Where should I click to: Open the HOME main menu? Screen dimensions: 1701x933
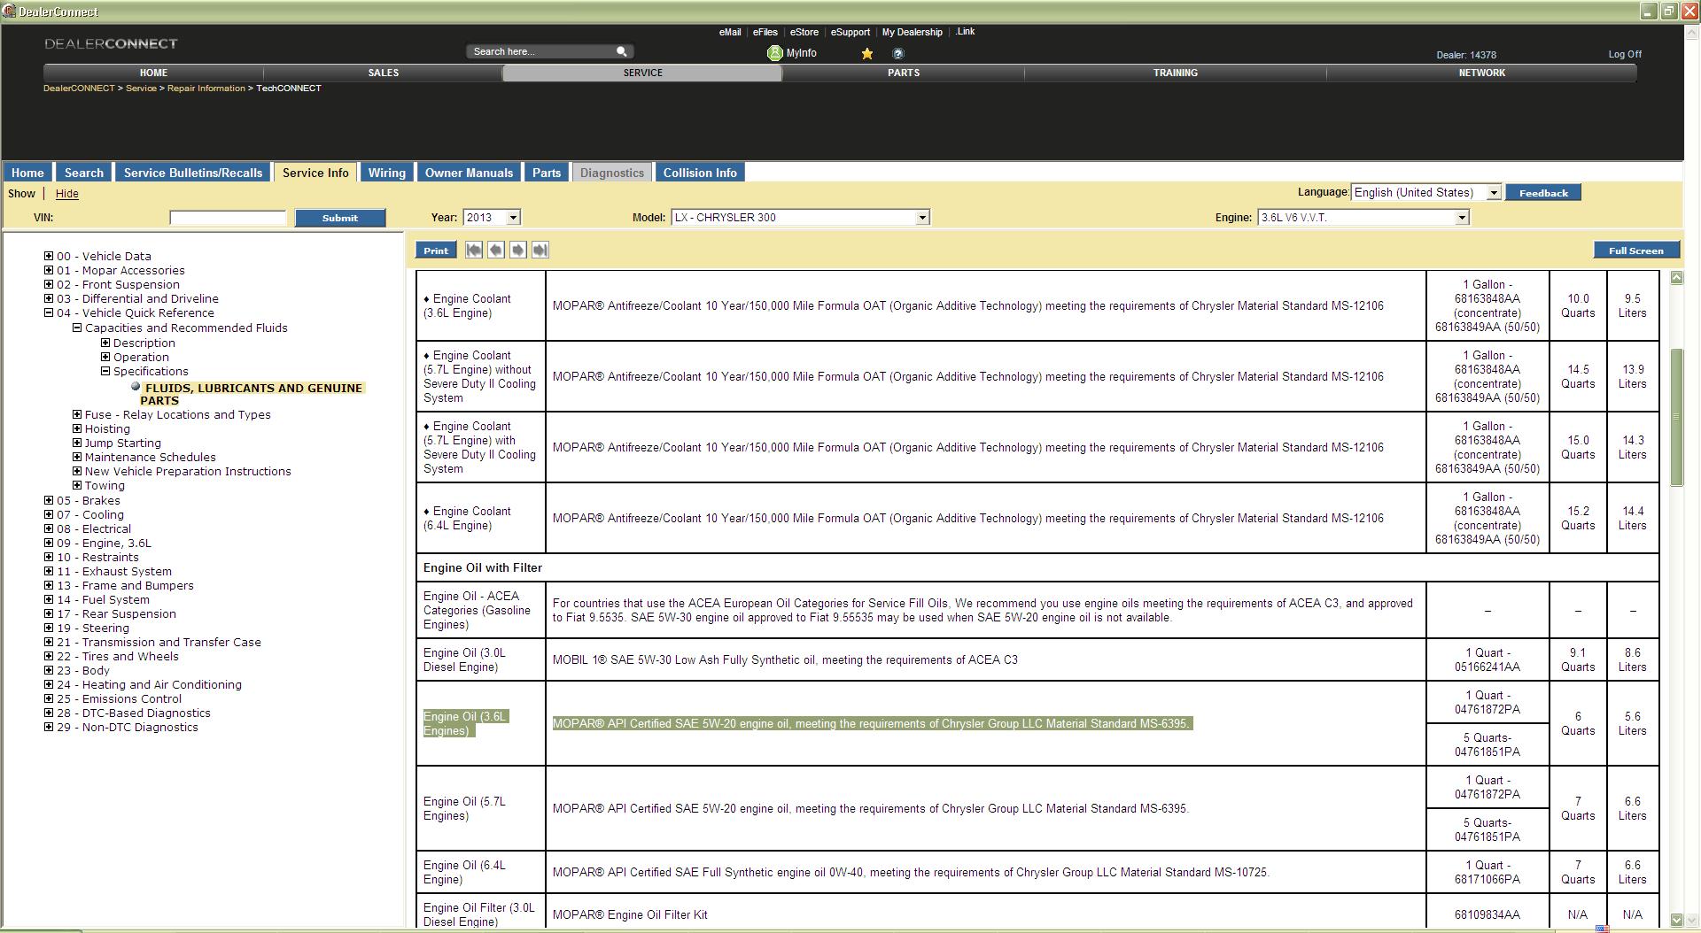(x=153, y=73)
